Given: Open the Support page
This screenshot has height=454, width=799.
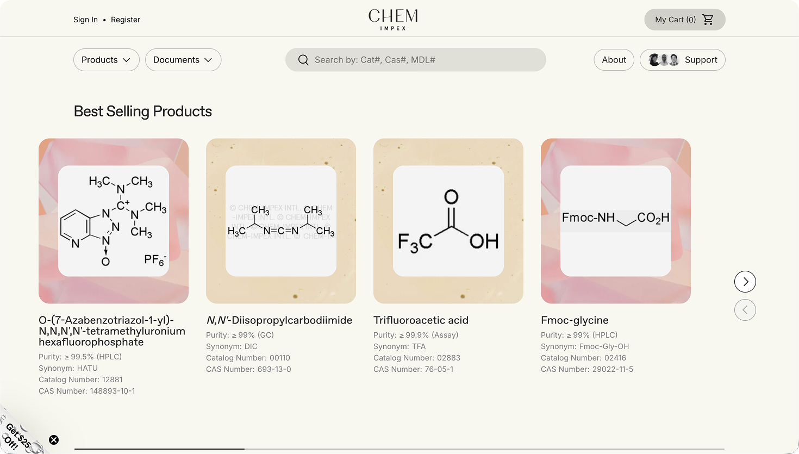Looking at the screenshot, I should (x=701, y=60).
